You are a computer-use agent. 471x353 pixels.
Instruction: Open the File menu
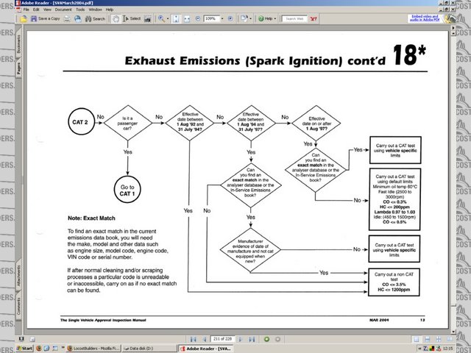coord(26,10)
